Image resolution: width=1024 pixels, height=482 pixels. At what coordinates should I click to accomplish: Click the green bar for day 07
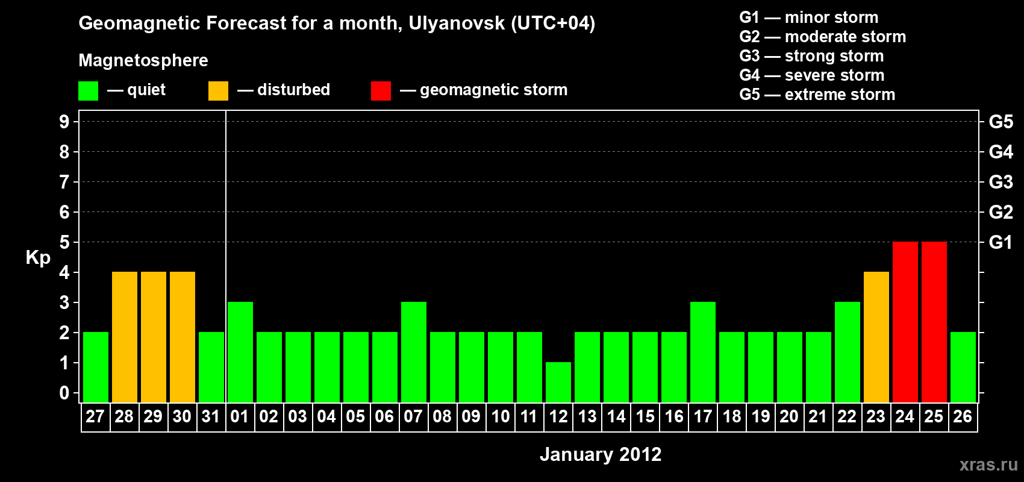click(414, 352)
